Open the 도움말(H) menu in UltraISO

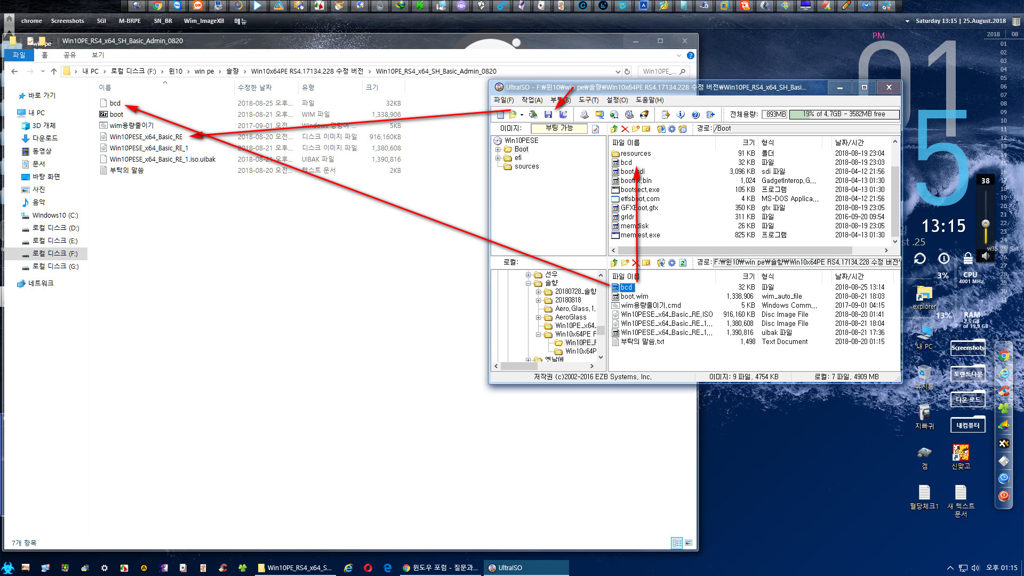(x=650, y=100)
